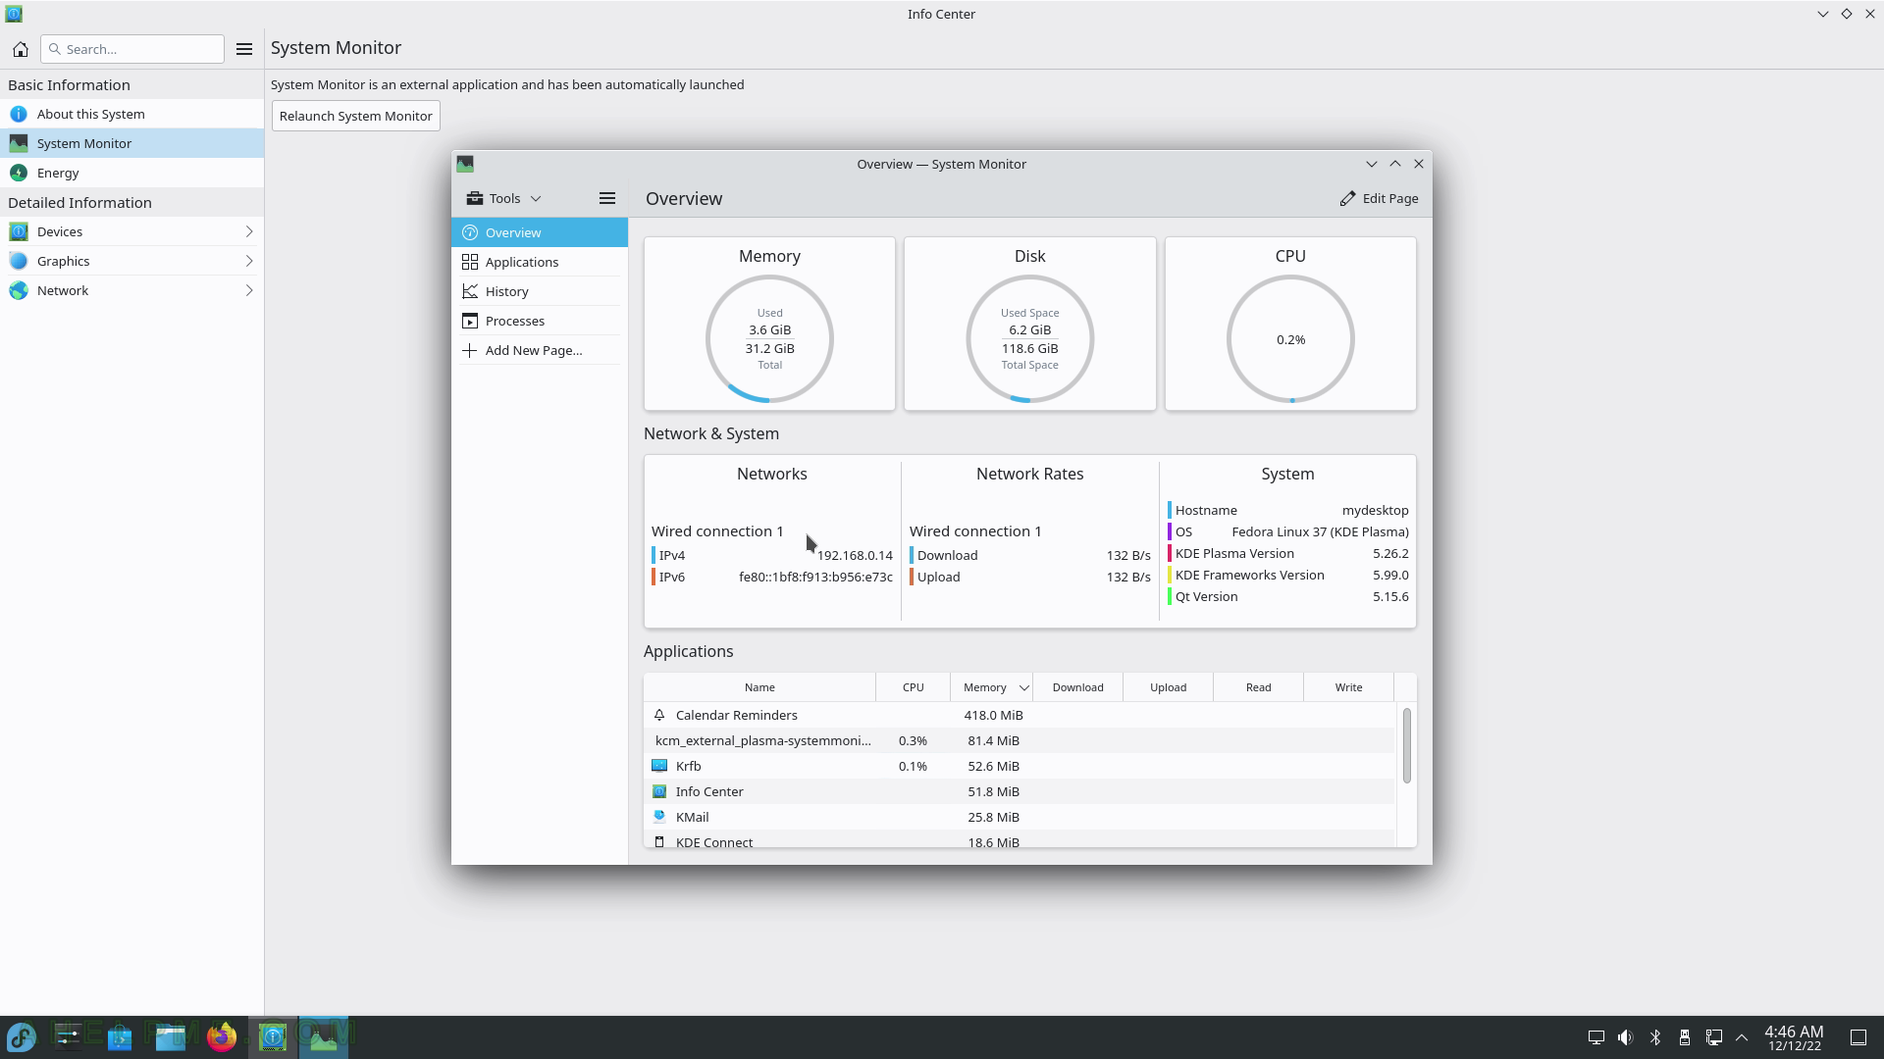The width and height of the screenshot is (1884, 1059).
Task: Select KDE Connect application row
Action: coord(1020,839)
